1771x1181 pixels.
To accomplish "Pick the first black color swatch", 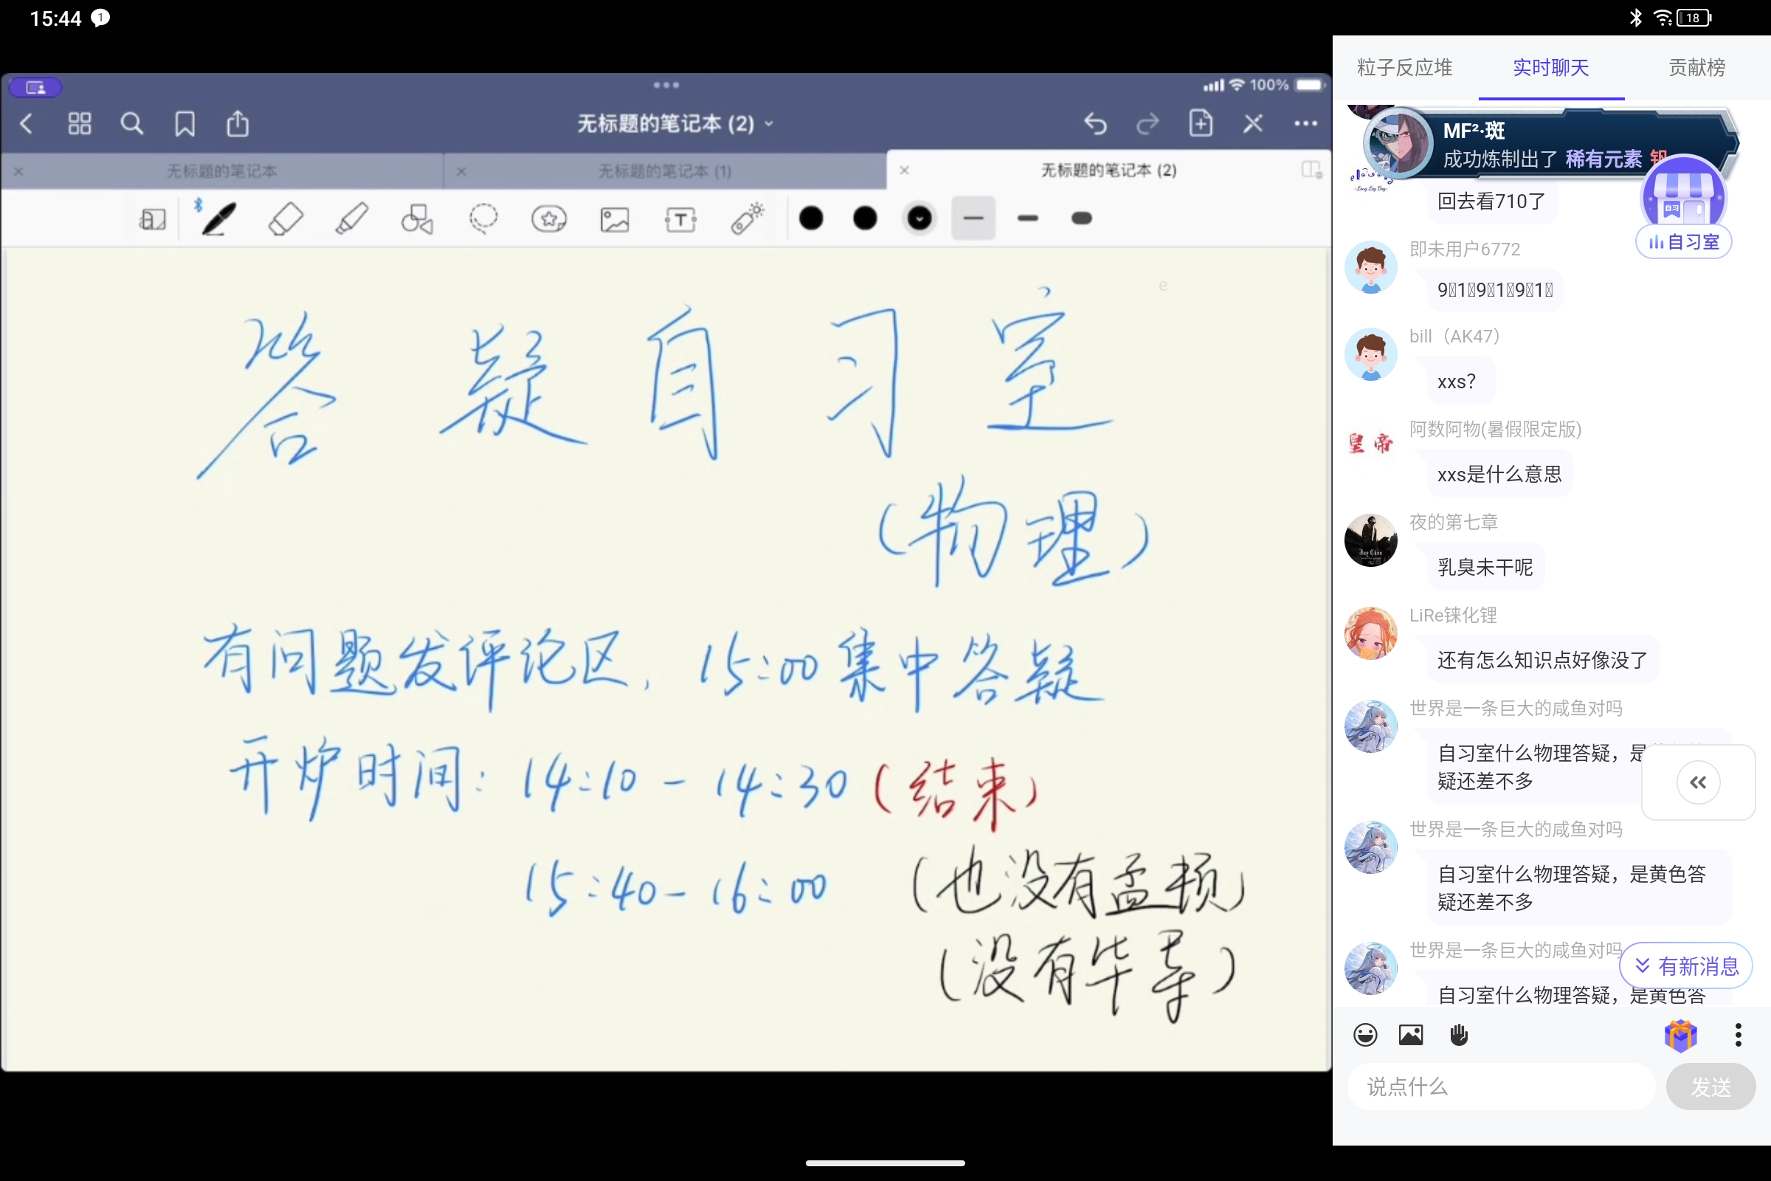I will 811,218.
